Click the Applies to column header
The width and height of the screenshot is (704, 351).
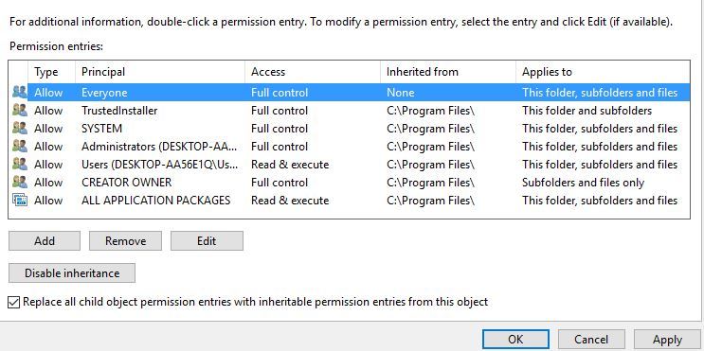(603, 72)
